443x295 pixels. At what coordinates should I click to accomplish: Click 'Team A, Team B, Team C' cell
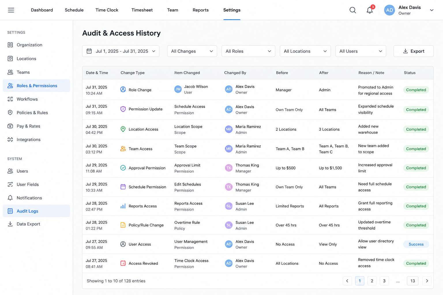[334, 149]
